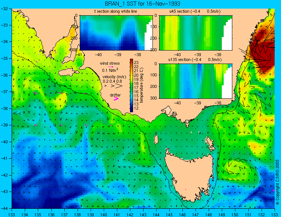Click the temperature color bar

coord(132,85)
